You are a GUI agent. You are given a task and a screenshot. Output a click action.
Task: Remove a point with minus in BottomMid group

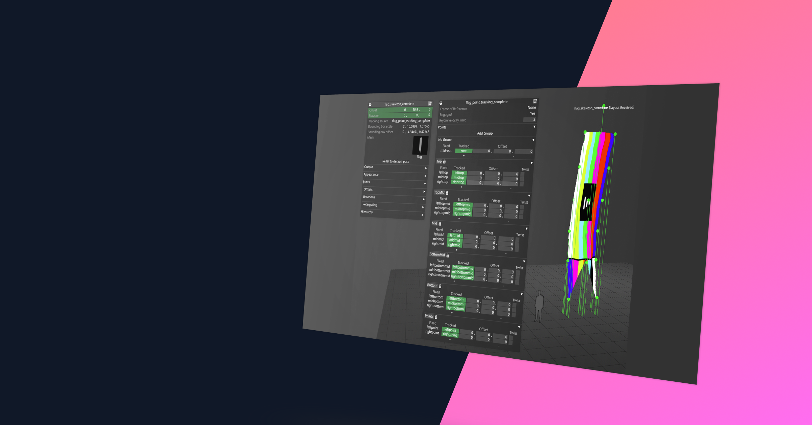pyautogui.click(x=503, y=286)
